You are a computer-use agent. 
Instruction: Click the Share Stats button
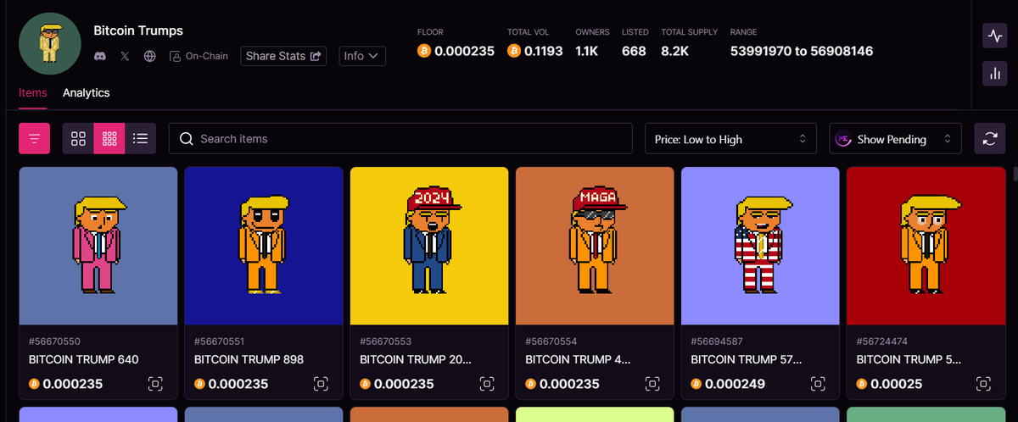pos(284,56)
